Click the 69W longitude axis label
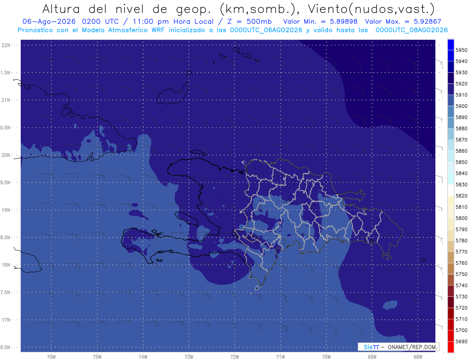Screen dimensions: 469x362 coord(372,357)
